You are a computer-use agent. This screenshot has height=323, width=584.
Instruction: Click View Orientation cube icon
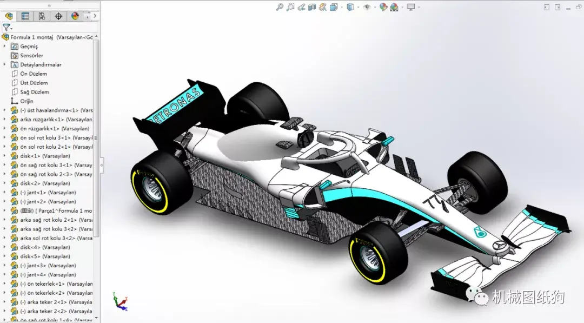click(333, 6)
